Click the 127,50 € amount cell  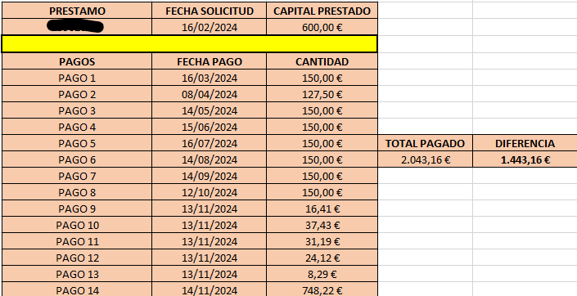pyautogui.click(x=322, y=94)
